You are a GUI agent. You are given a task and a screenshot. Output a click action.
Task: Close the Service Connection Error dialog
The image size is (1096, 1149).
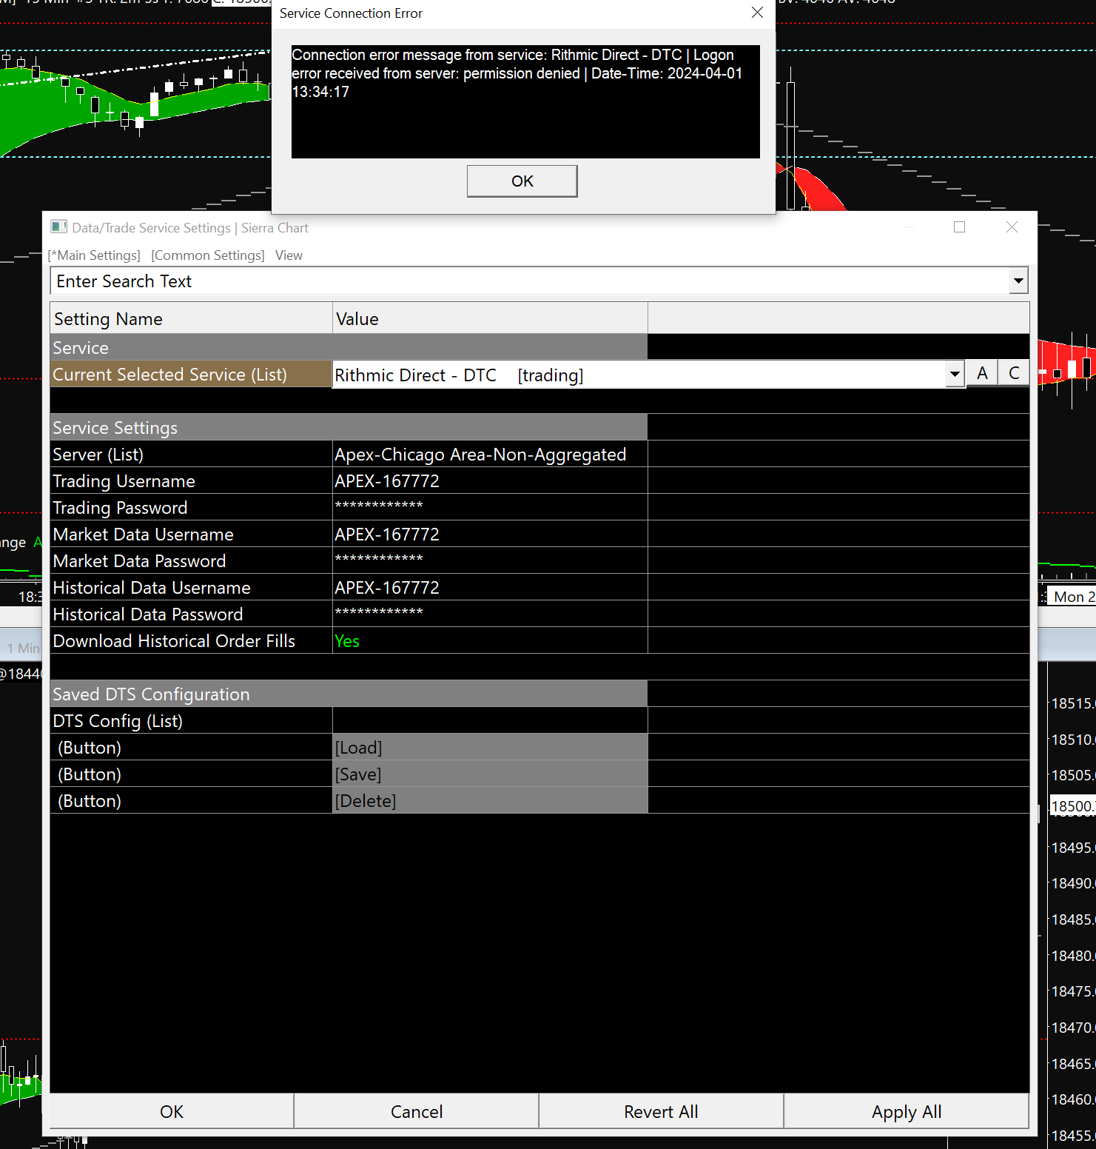click(757, 13)
